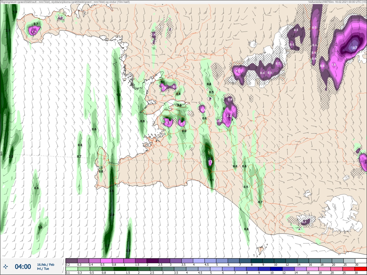Click the 1.8 rain value on the map
The image size is (367, 275).
pos(15,12)
